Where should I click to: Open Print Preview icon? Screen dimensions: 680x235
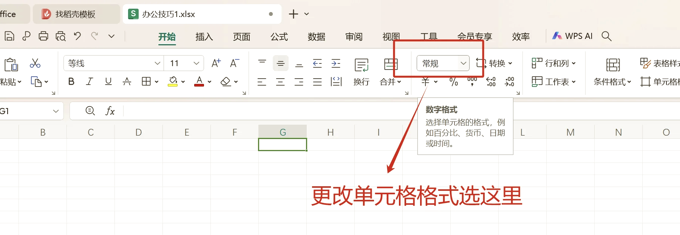60,36
